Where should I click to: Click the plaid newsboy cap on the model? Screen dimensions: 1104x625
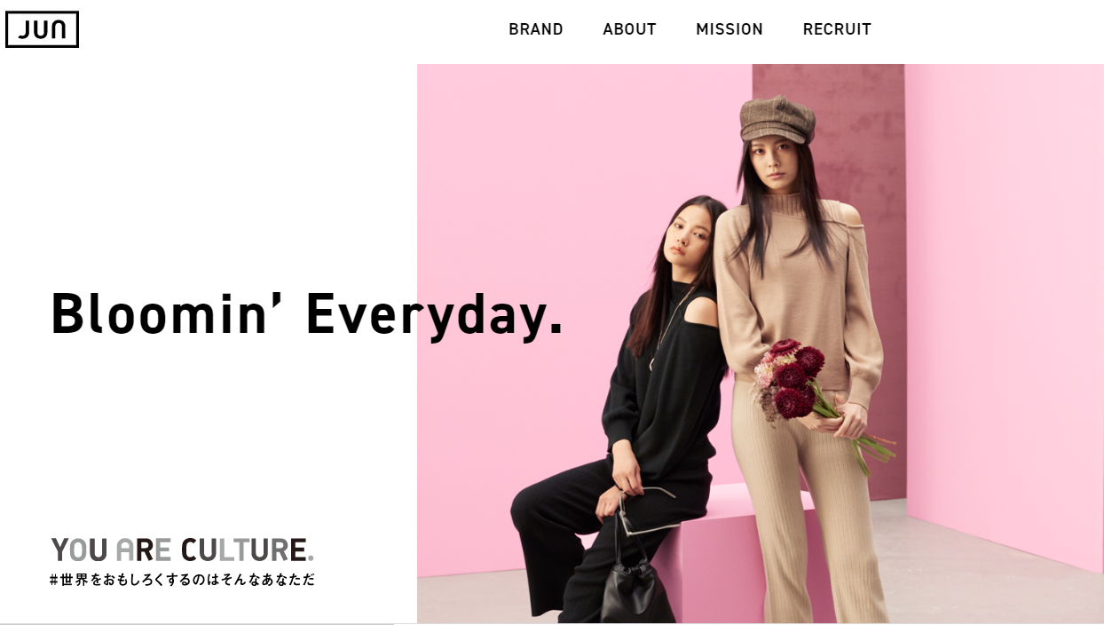point(777,120)
